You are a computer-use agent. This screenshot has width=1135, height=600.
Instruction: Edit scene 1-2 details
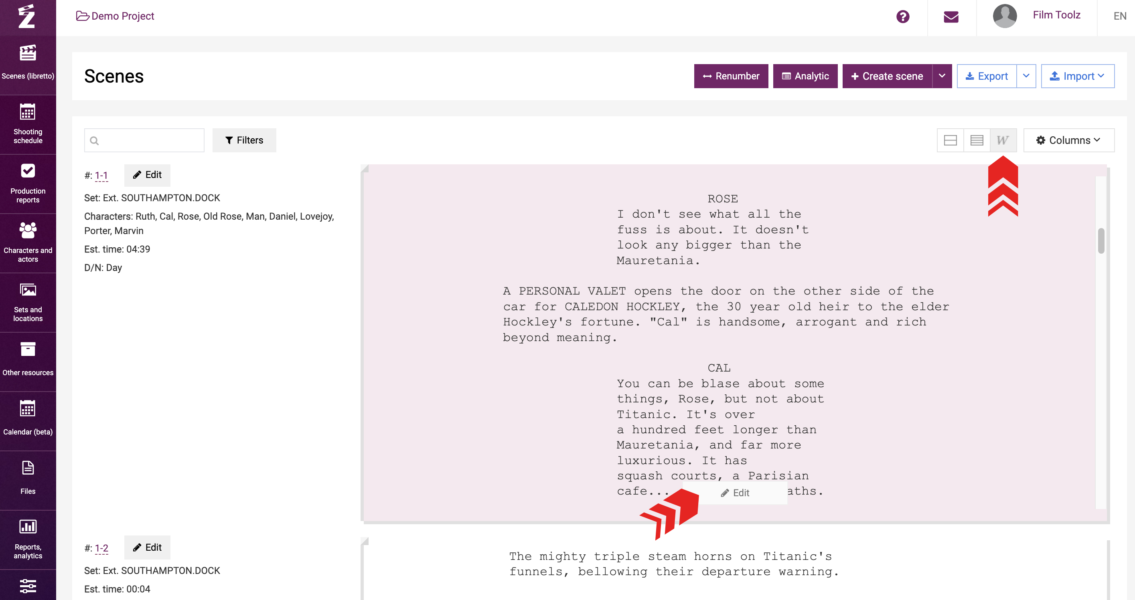pyautogui.click(x=147, y=547)
